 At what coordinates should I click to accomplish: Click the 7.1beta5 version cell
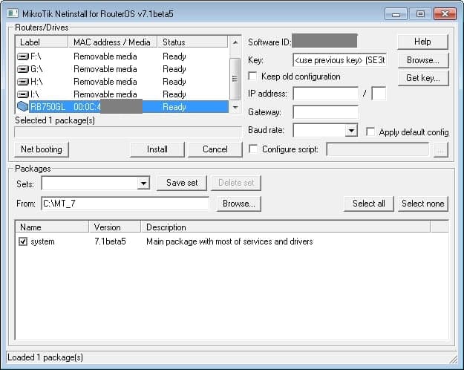click(110, 241)
